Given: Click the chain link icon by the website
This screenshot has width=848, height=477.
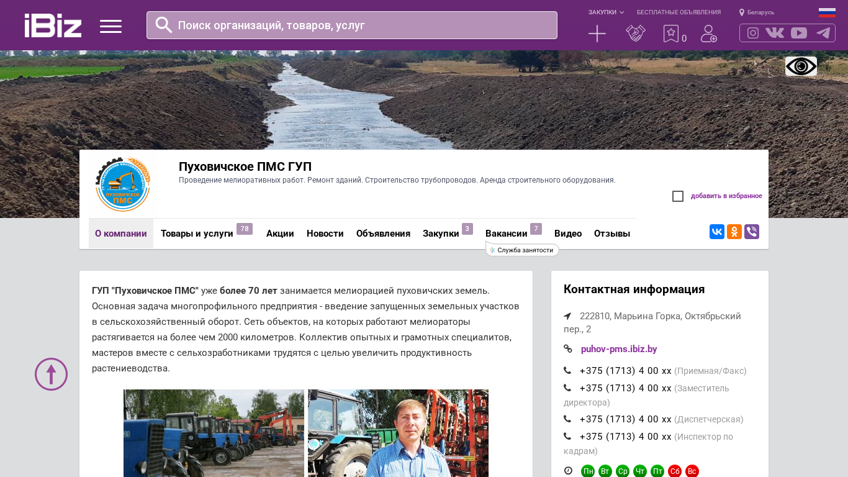Looking at the screenshot, I should click(568, 349).
